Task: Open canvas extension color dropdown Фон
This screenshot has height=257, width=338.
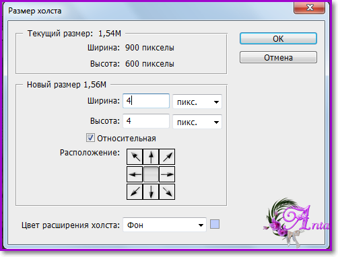Action: pyautogui.click(x=164, y=225)
